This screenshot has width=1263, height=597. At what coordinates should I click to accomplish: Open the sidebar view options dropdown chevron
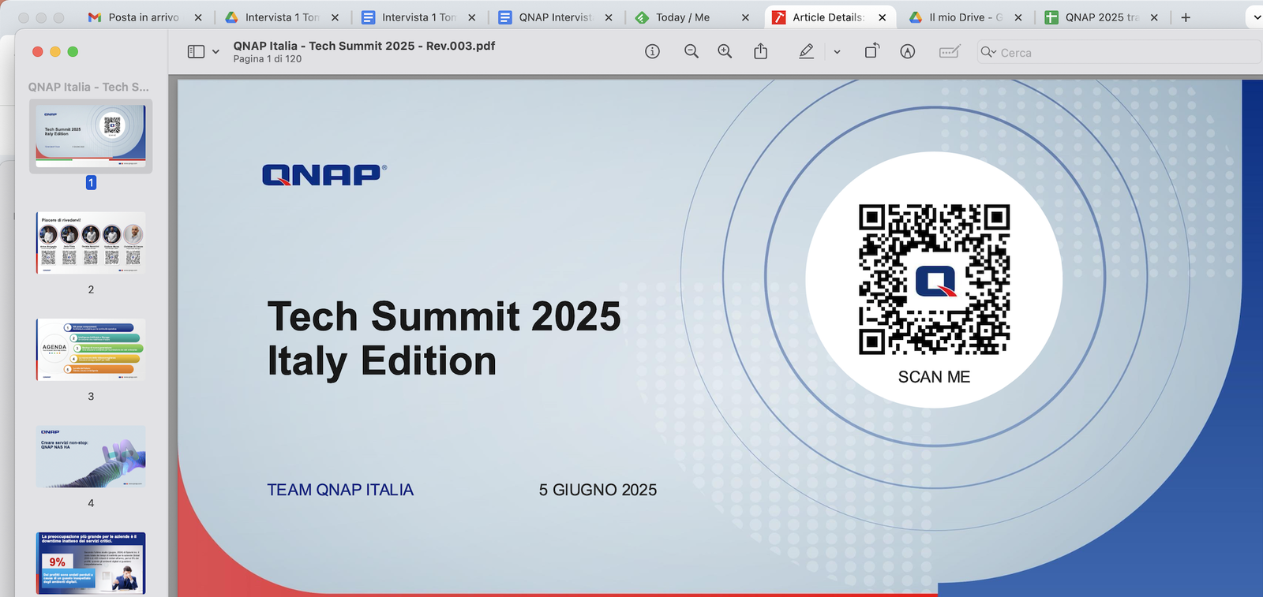[x=215, y=52]
